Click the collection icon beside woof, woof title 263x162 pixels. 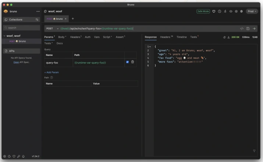pyautogui.click(x=45, y=11)
